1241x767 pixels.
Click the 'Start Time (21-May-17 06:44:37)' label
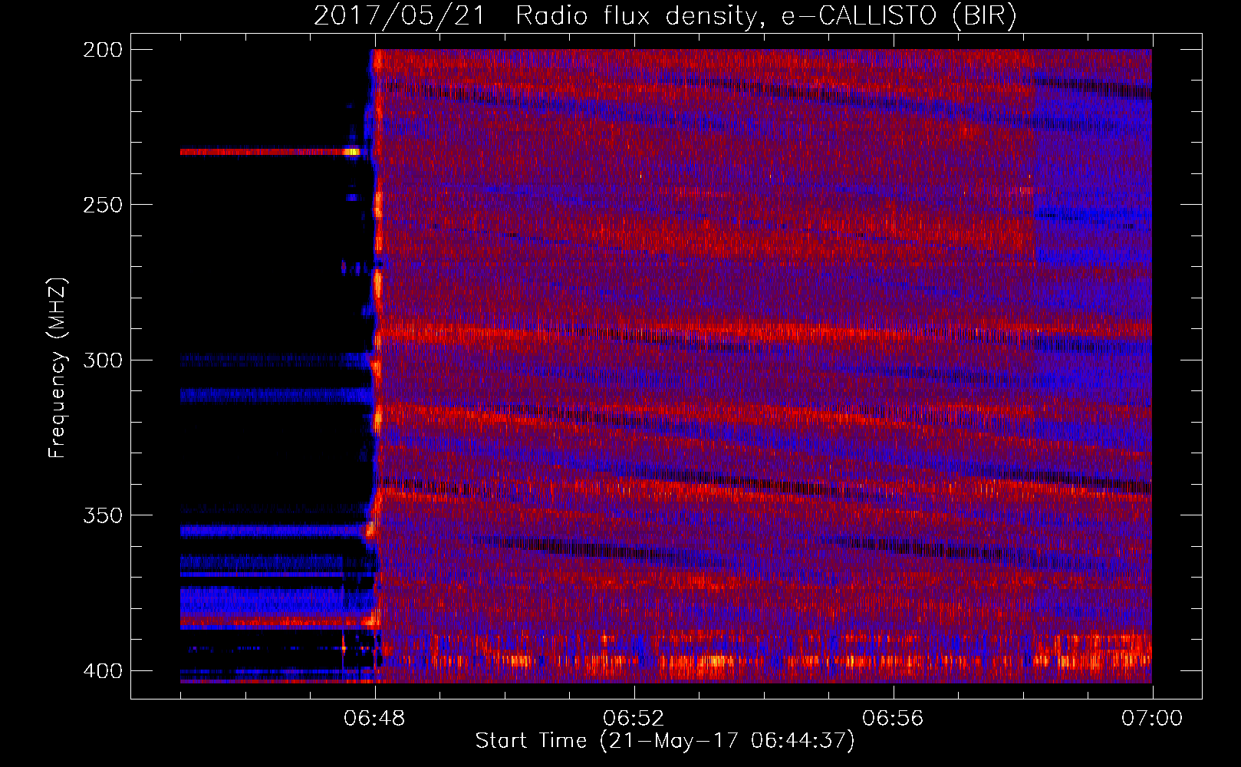[665, 741]
